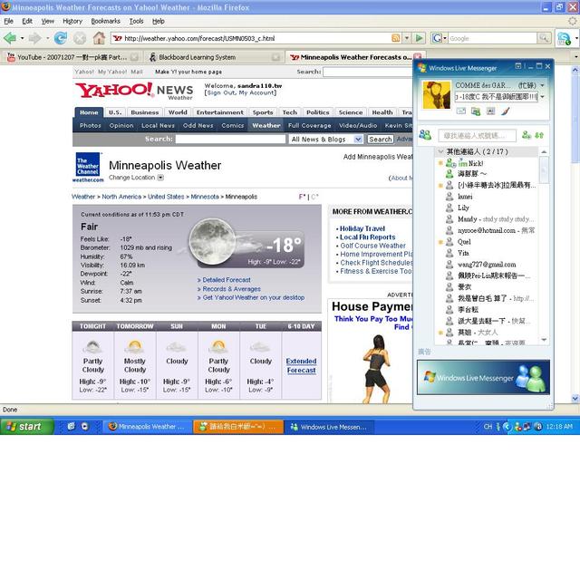Open Messenger personal message dropdown arrow
The height and width of the screenshot is (580, 580).
pos(542,97)
